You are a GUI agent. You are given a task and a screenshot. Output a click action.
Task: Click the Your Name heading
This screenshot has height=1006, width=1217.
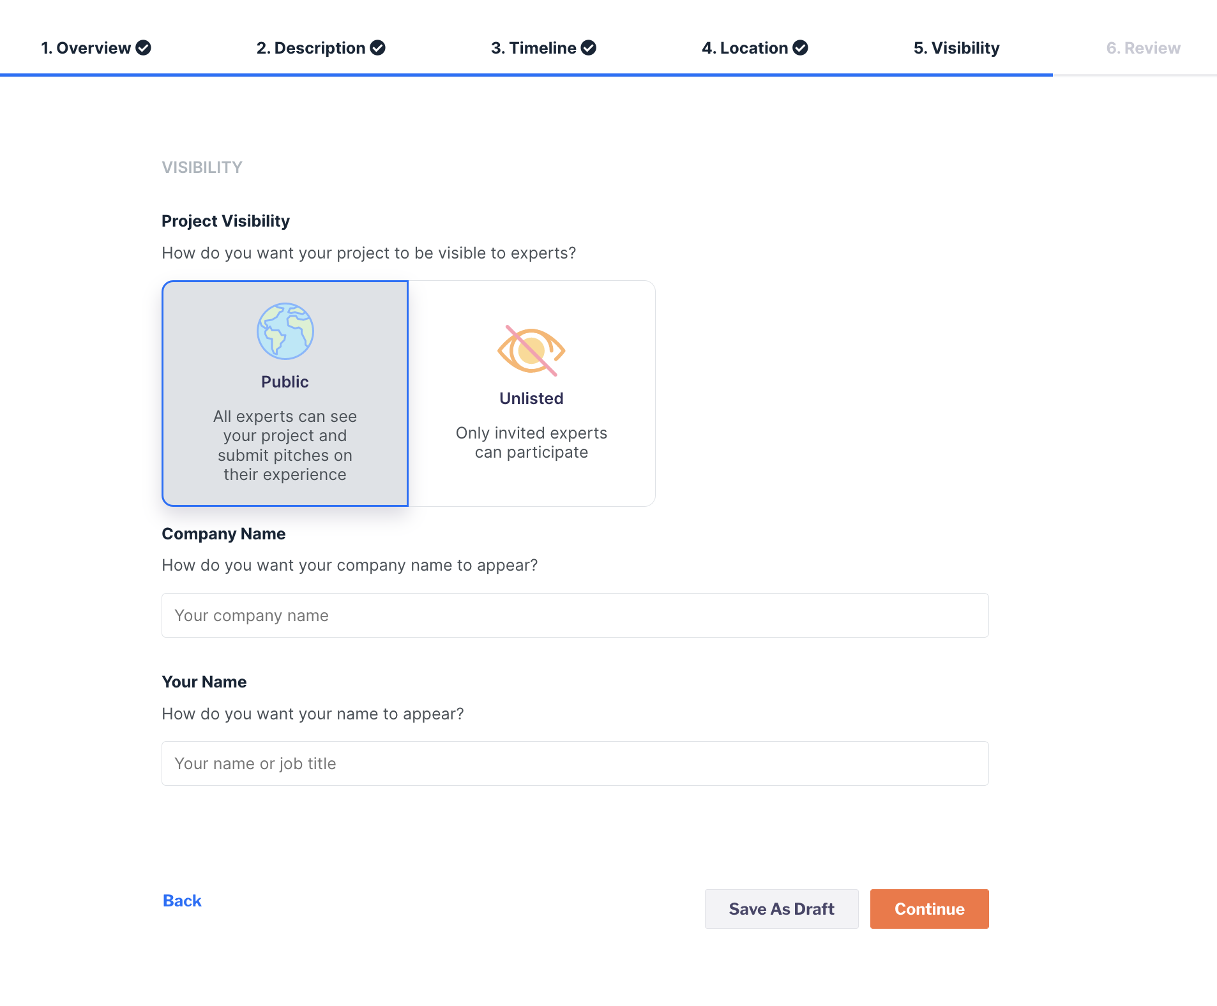click(x=204, y=682)
